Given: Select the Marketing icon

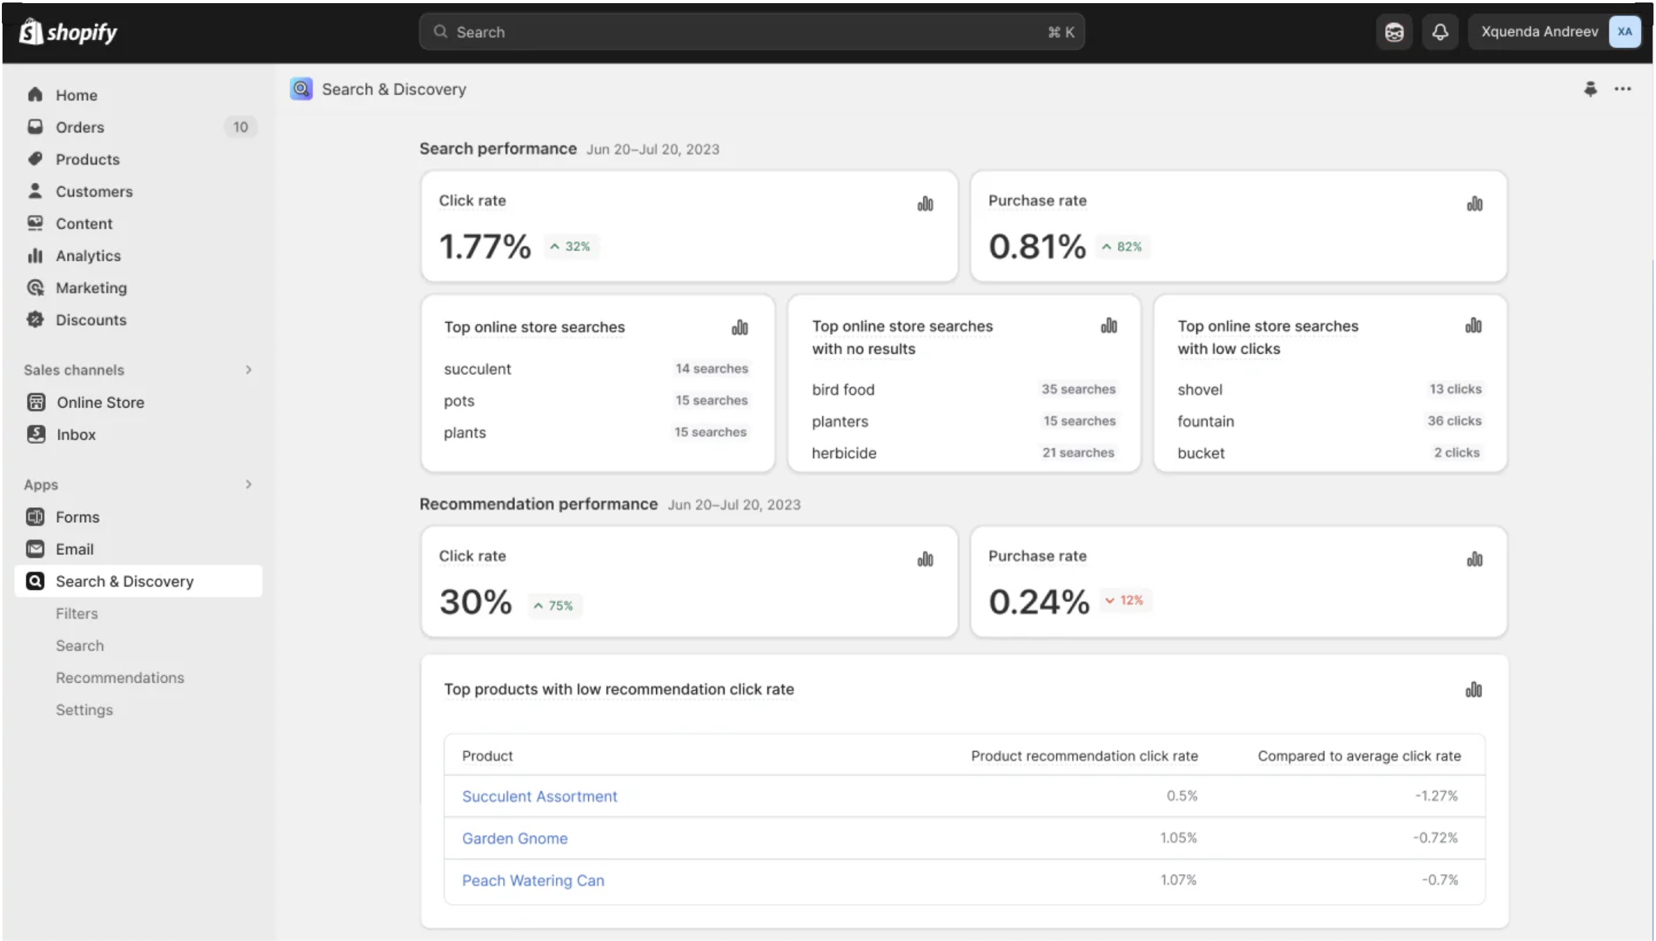Looking at the screenshot, I should 36,288.
